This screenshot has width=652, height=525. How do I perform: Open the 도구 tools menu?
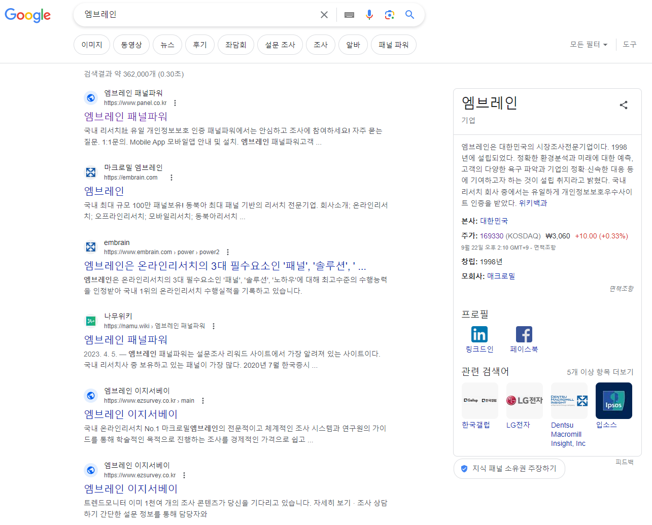pos(630,45)
